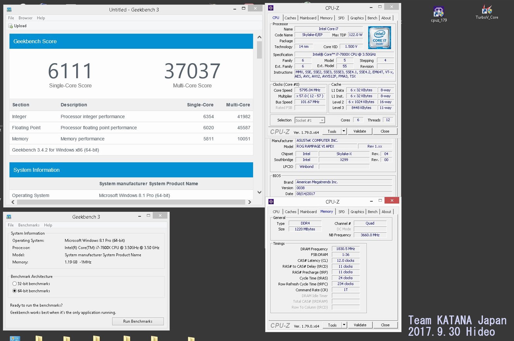Click Validate in top CPU-Z window
Viewport: 514px width, 341px height.
coord(360,131)
